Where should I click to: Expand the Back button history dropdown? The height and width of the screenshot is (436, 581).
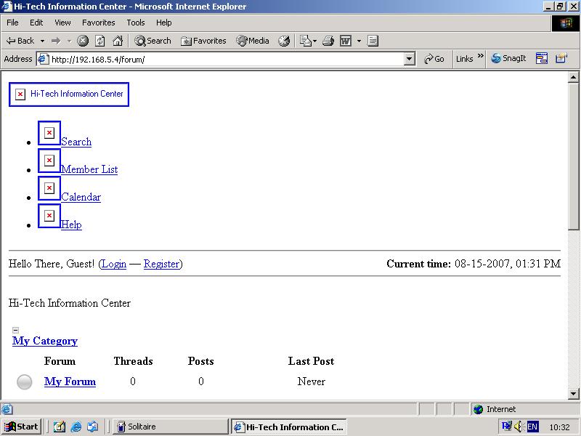[42, 41]
